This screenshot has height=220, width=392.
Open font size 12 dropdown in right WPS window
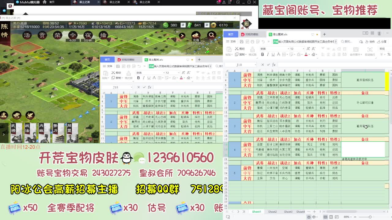pos(303,49)
